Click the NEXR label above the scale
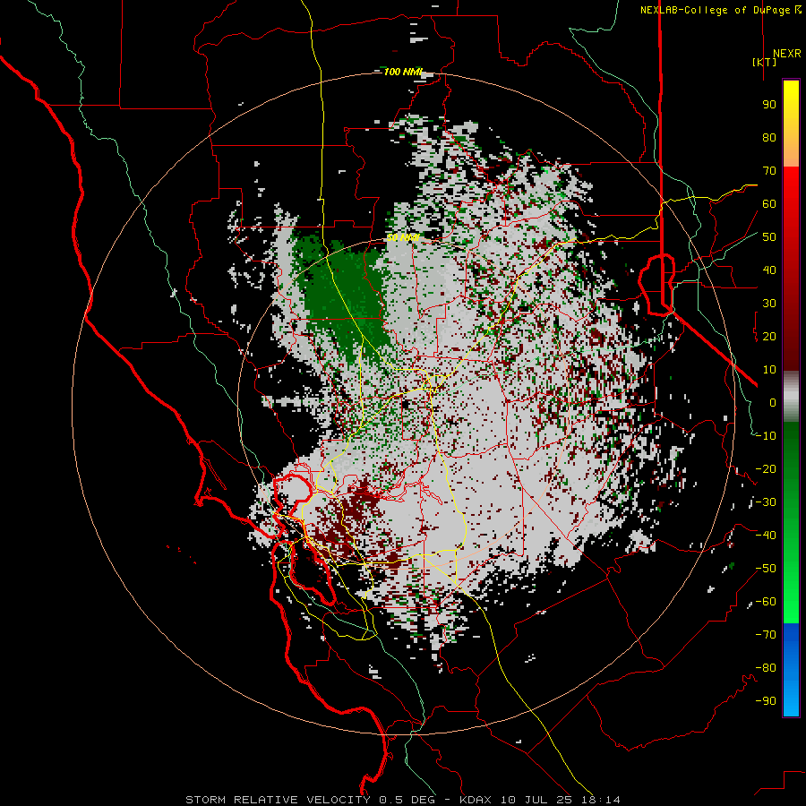Image resolution: width=806 pixels, height=806 pixels. [786, 54]
